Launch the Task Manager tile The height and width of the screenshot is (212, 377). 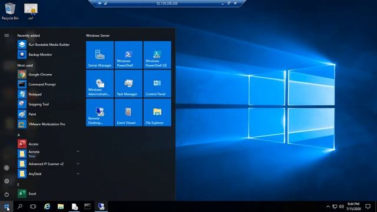click(x=128, y=84)
